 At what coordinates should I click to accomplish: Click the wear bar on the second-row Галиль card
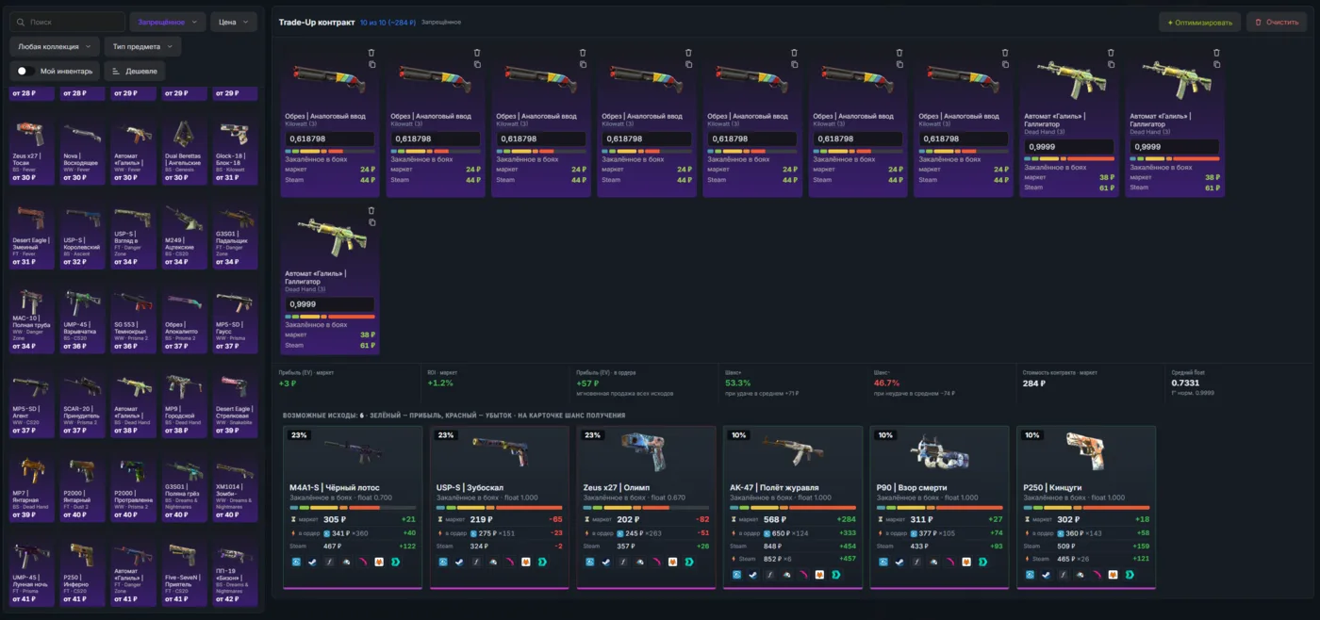(330, 317)
